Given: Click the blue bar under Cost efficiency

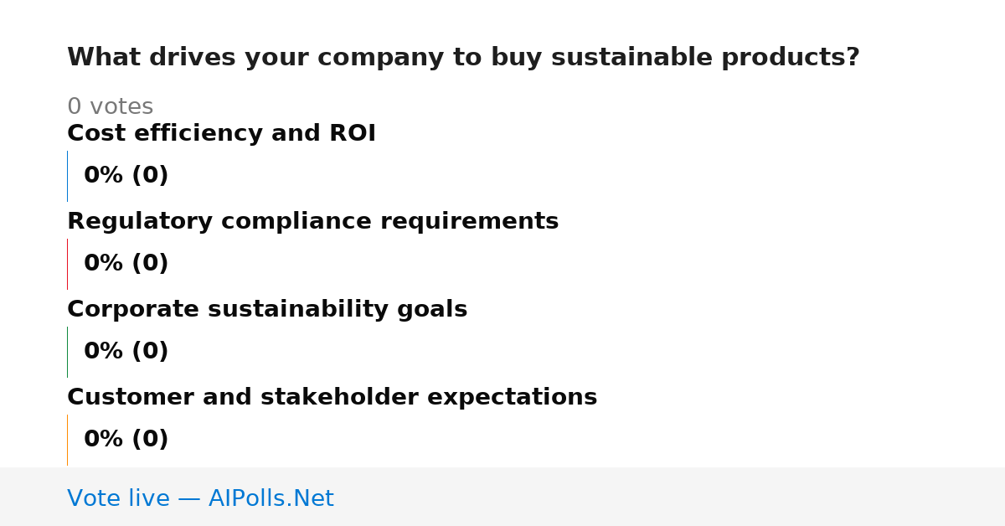Looking at the screenshot, I should (67, 176).
